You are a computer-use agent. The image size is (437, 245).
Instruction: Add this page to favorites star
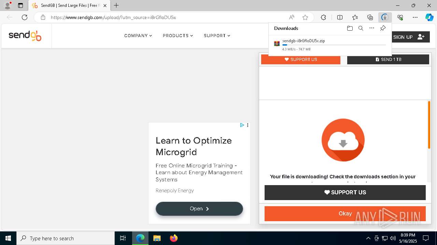point(305,17)
